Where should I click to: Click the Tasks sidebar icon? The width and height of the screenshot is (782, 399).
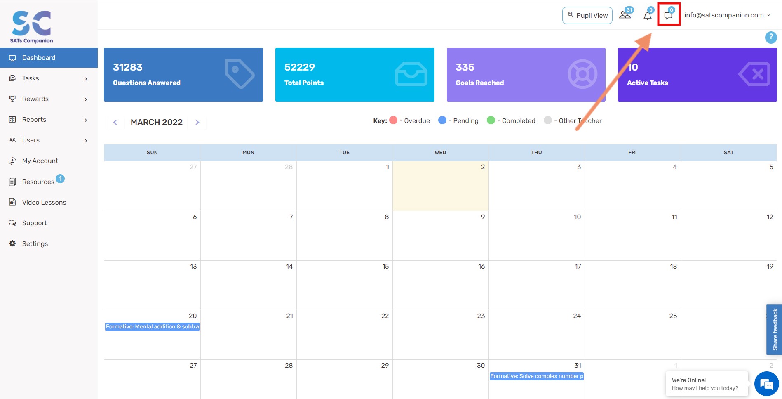[x=12, y=78]
